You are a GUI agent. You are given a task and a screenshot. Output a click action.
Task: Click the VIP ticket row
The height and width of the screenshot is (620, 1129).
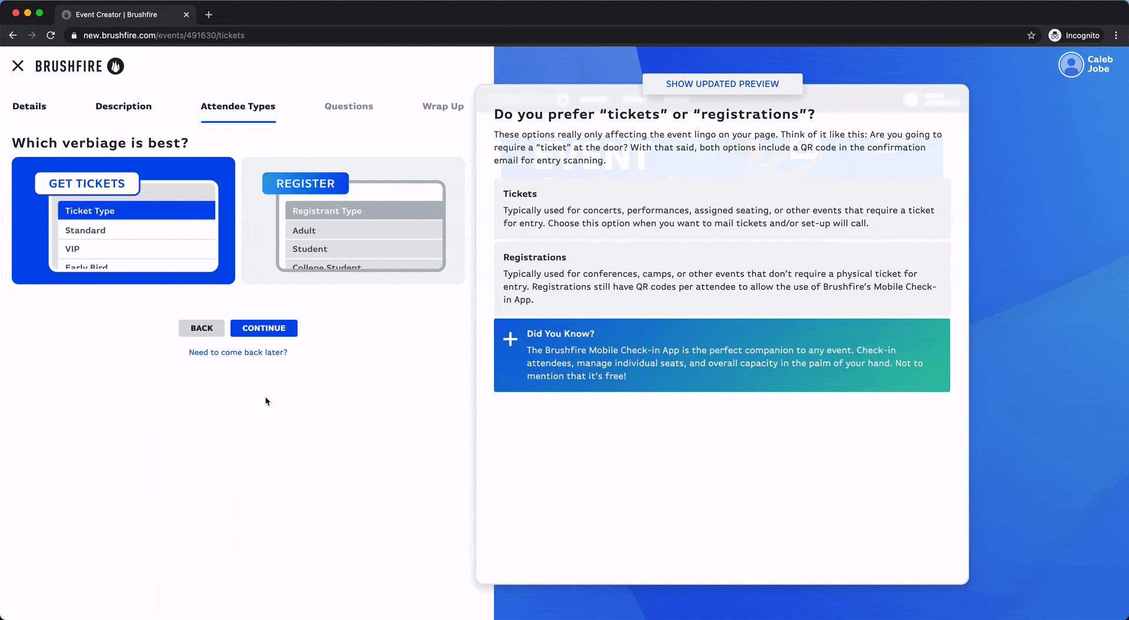[x=136, y=249]
